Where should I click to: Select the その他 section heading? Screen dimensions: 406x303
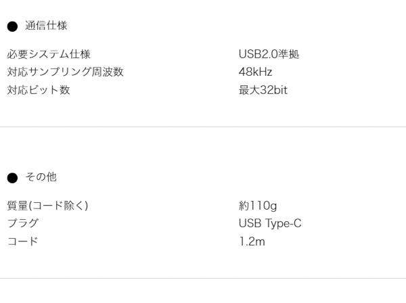(41, 177)
